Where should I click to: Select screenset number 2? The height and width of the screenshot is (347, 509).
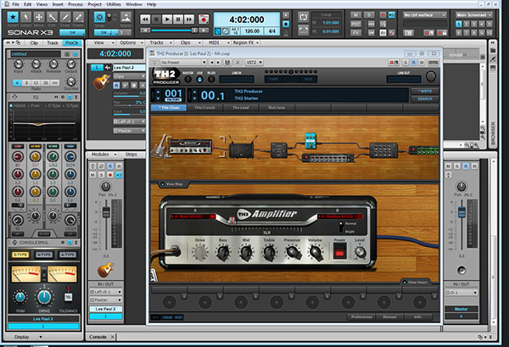(466, 24)
